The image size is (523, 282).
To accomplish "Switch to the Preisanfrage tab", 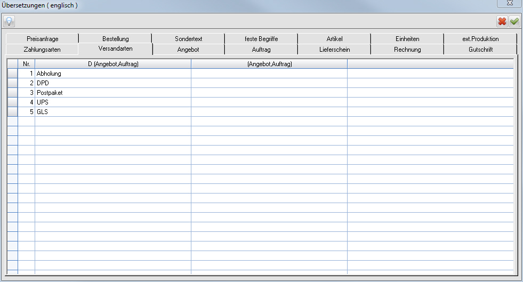I will pyautogui.click(x=42, y=39).
